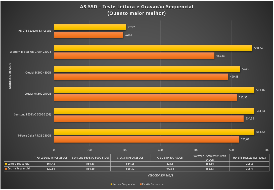
Task: Select the vertical axis label 'Crucial MX500 250GB'
Action: point(38,94)
